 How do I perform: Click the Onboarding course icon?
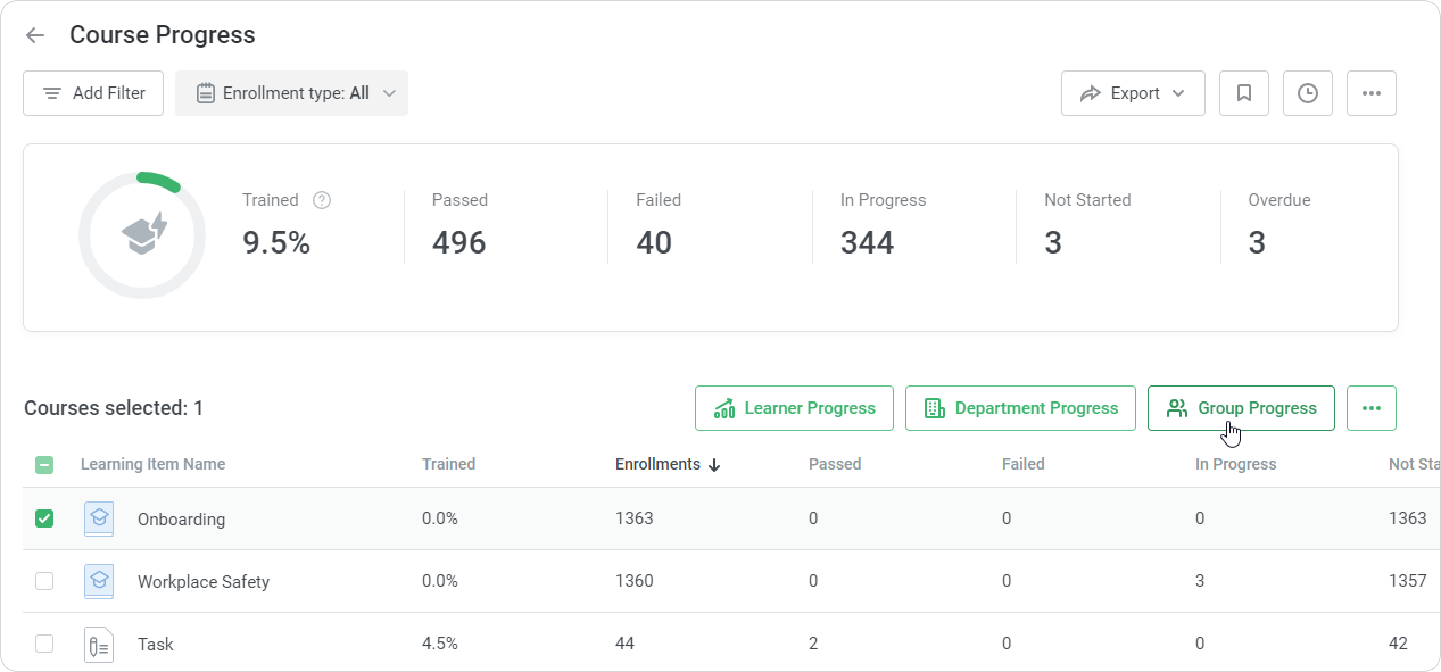coord(99,518)
